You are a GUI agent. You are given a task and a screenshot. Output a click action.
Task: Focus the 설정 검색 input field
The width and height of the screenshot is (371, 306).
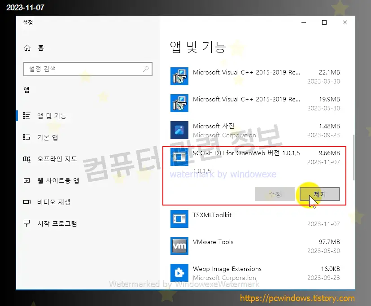click(88, 69)
